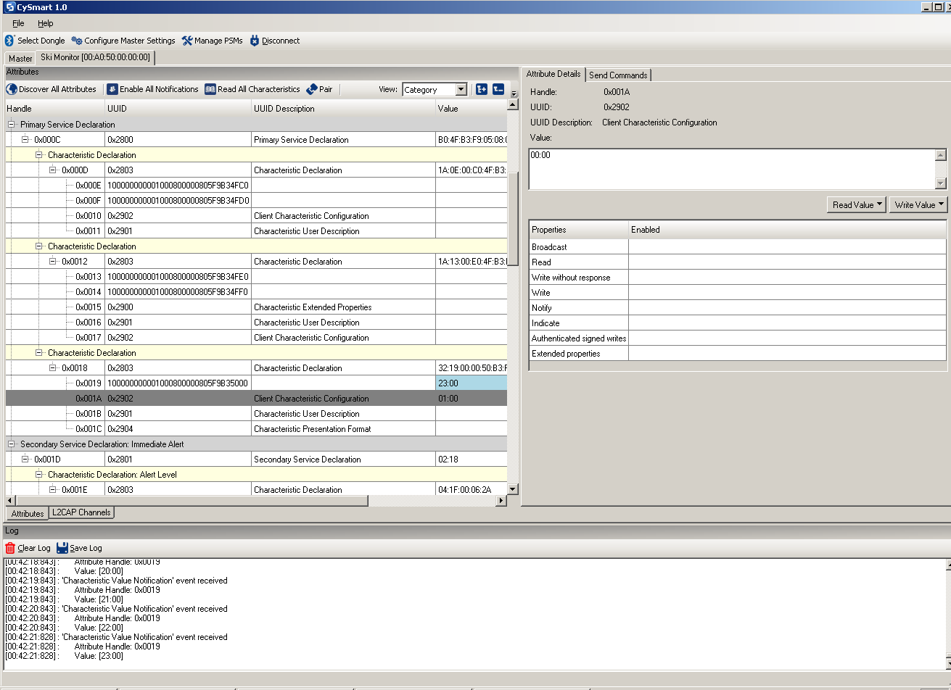This screenshot has width=951, height=690.
Task: Click the Pair button
Action: coord(319,89)
